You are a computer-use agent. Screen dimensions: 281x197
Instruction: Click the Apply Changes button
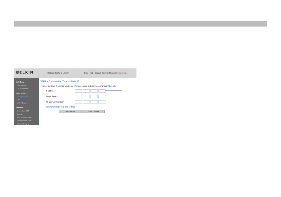coord(94,111)
